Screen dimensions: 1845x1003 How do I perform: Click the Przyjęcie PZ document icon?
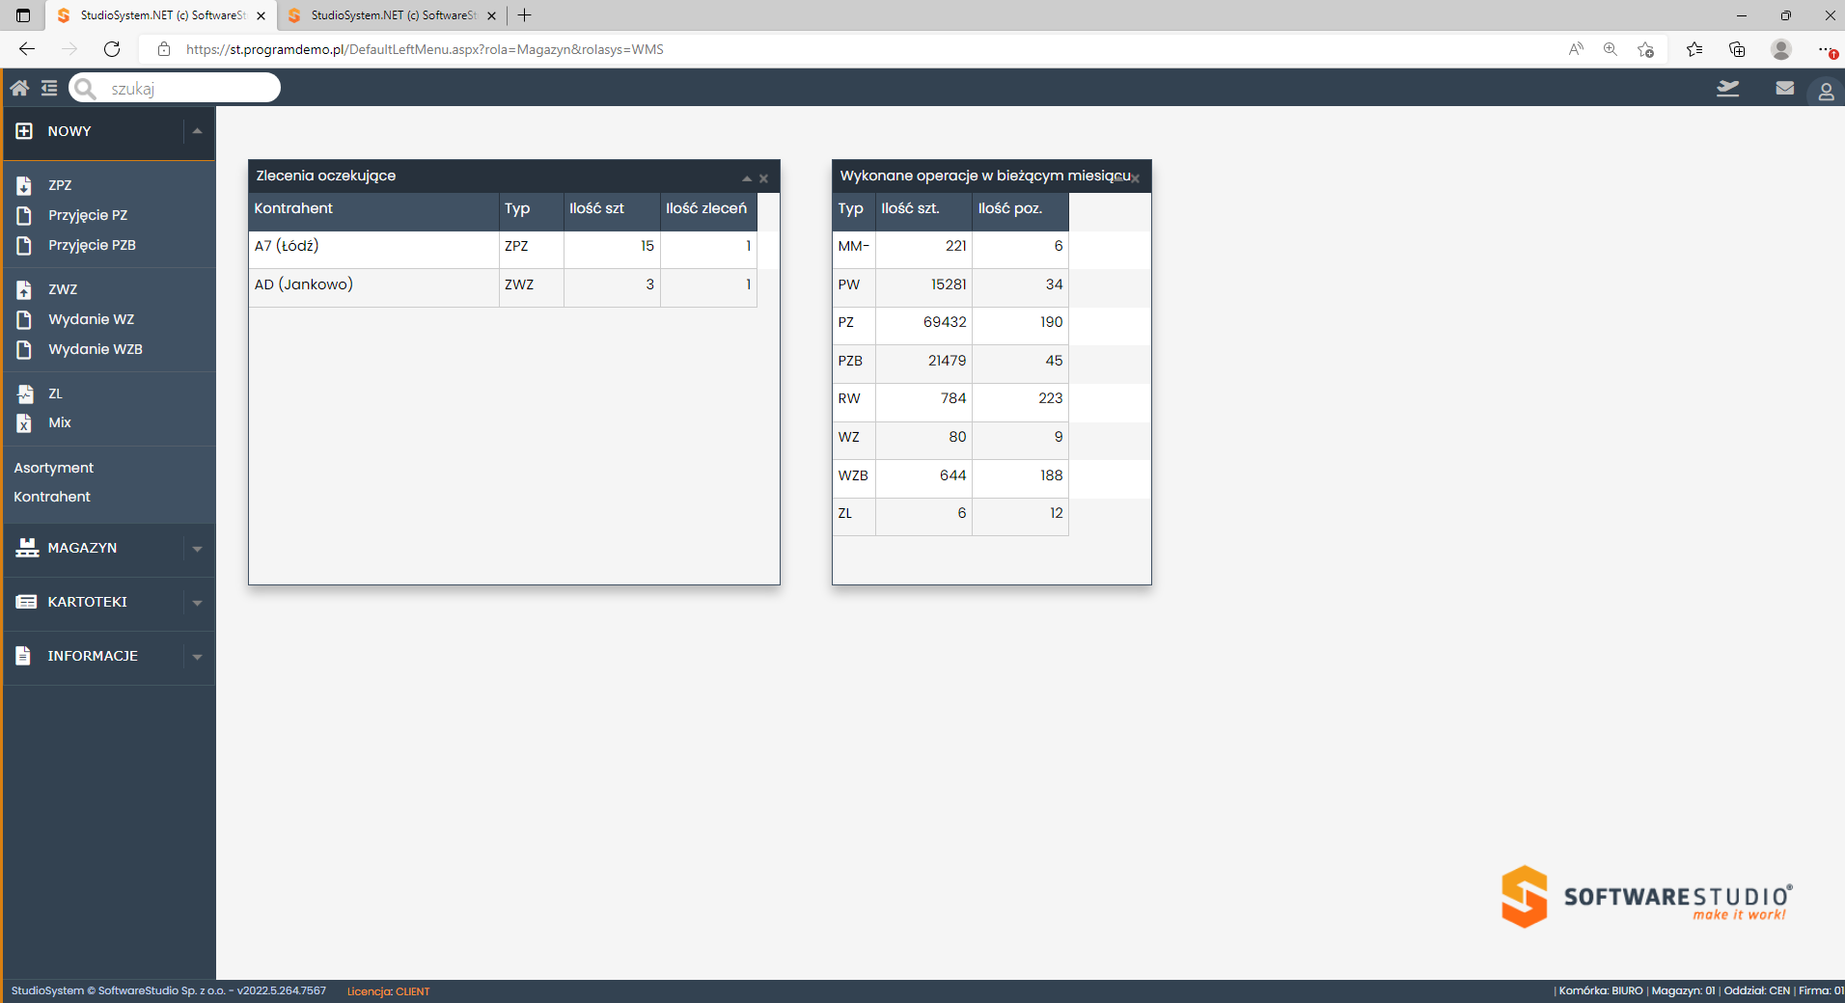(24, 215)
